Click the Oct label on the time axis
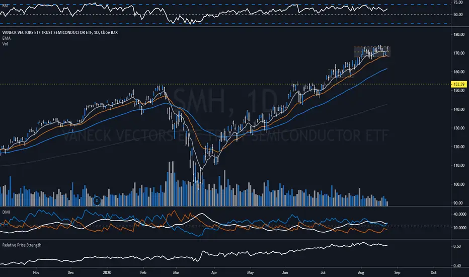The height and width of the screenshot is (277, 469). [433, 272]
